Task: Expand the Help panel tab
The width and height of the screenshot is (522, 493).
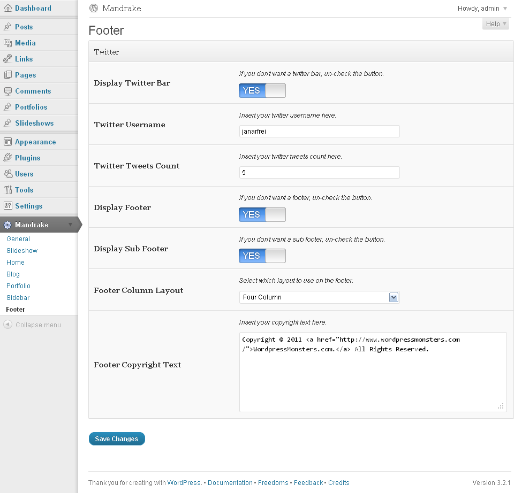Action: click(x=495, y=24)
